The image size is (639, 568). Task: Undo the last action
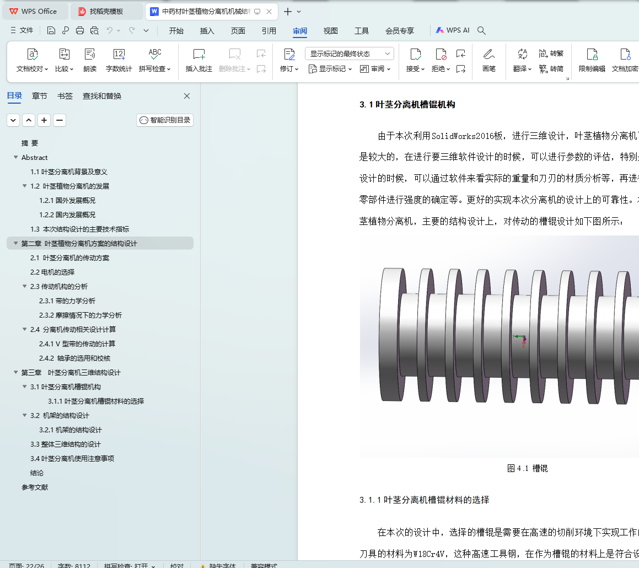click(110, 30)
